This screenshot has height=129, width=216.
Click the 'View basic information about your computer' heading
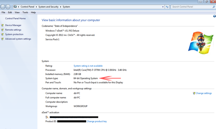(x=71, y=20)
